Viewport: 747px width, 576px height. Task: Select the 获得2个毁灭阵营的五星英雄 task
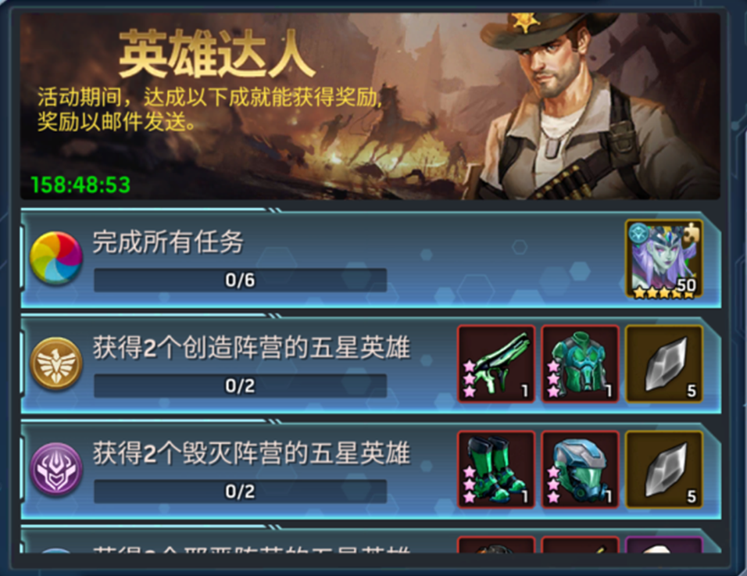click(x=251, y=453)
